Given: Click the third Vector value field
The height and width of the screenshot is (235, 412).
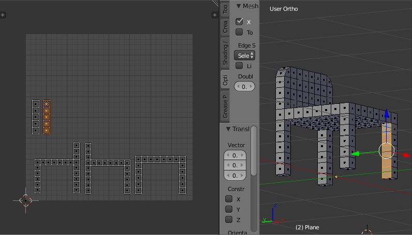Looking at the screenshot, I should click(235, 175).
